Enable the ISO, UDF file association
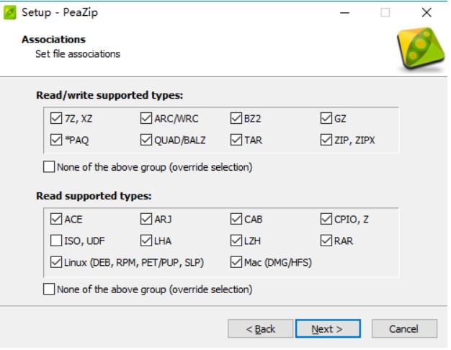 click(x=58, y=241)
